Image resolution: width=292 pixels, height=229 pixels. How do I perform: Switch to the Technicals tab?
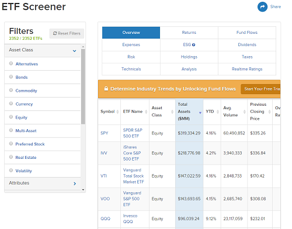(x=131, y=69)
